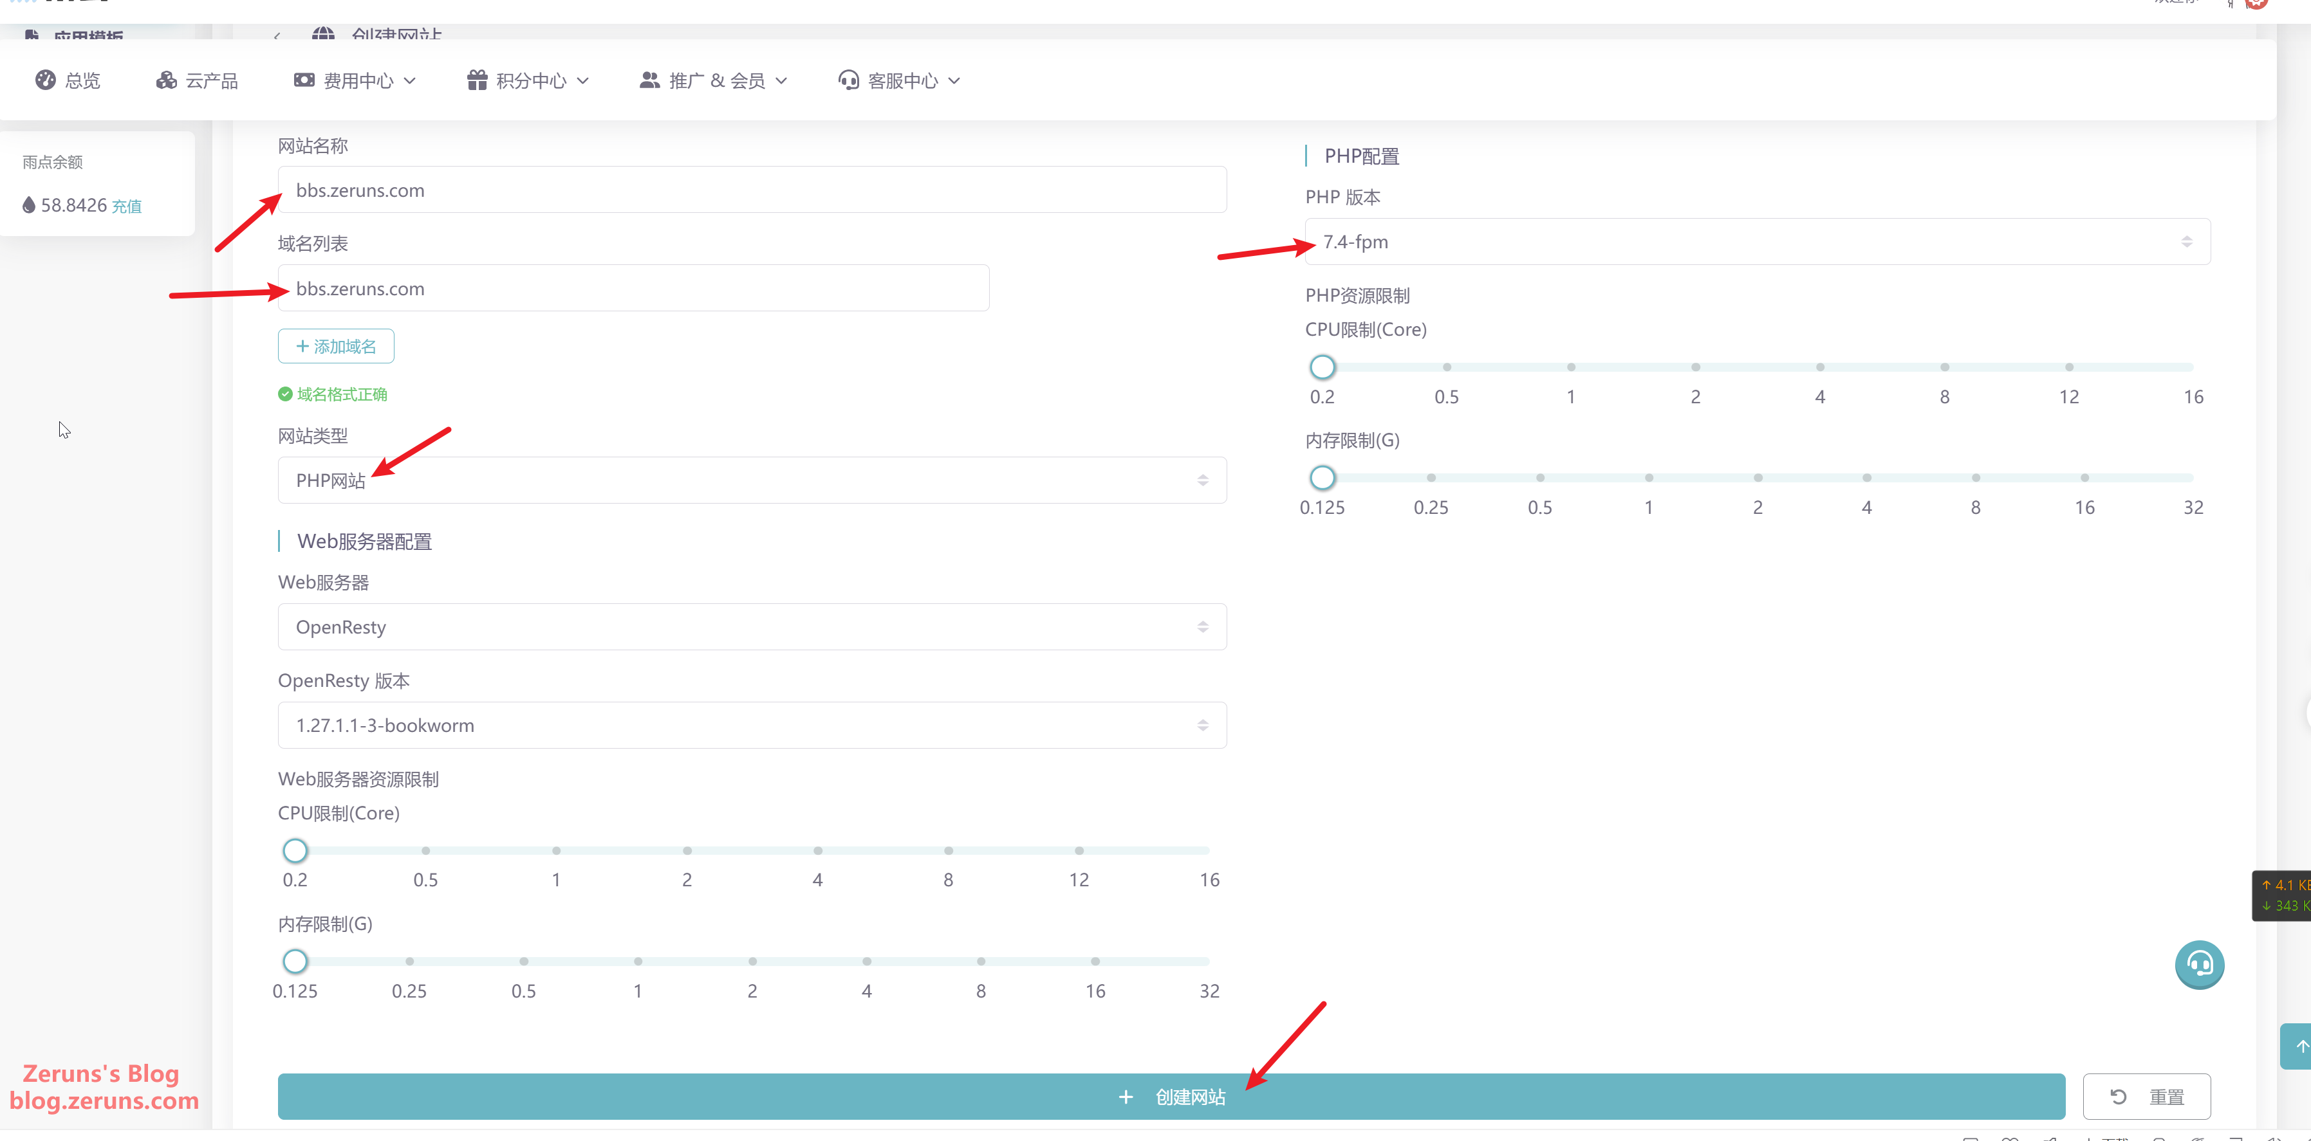Click the Web server CPU limit slider handle

click(295, 850)
